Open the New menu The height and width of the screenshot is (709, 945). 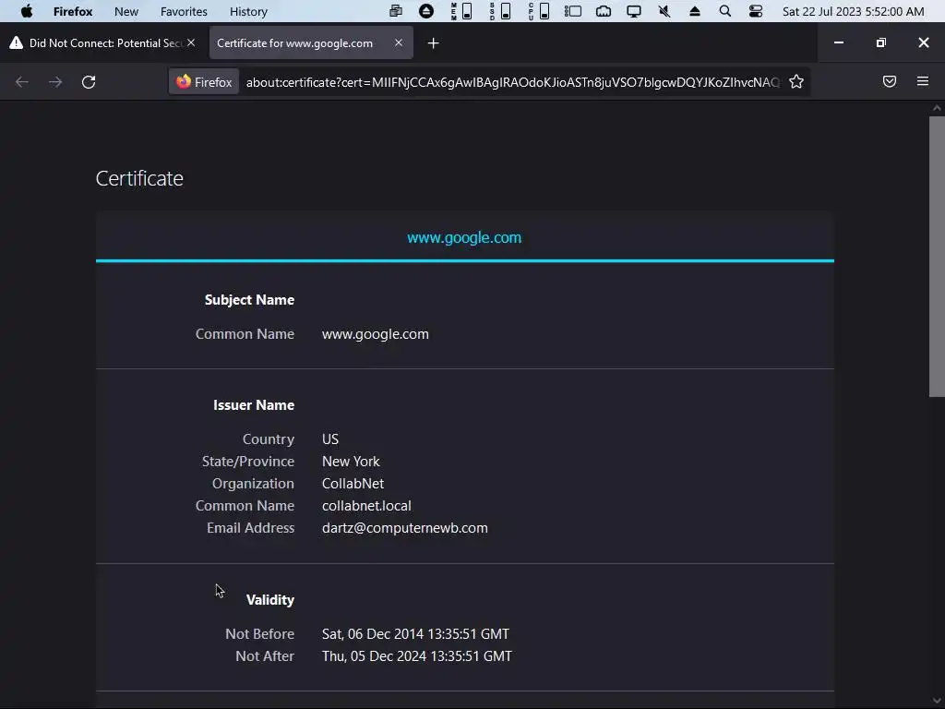126,11
